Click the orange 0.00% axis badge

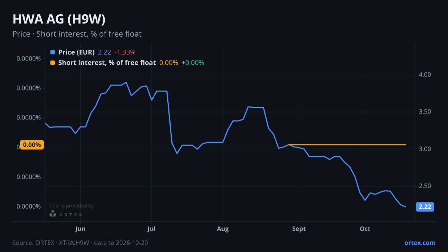tap(32, 145)
